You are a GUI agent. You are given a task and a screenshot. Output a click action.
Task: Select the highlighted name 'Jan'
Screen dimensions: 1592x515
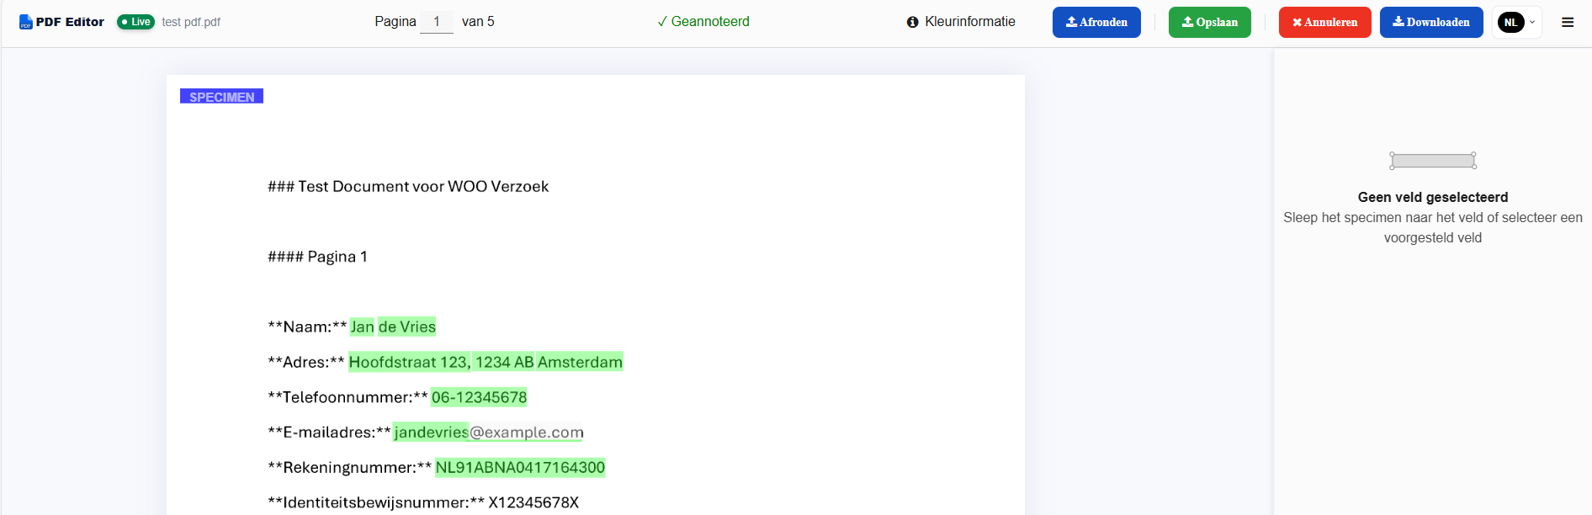tap(362, 327)
